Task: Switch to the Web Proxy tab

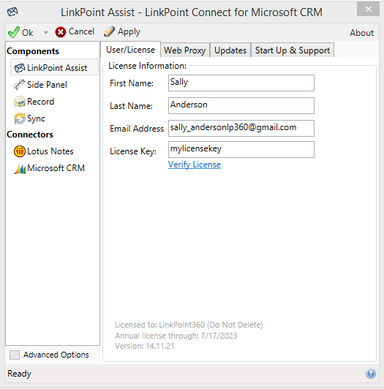Action: pos(185,50)
